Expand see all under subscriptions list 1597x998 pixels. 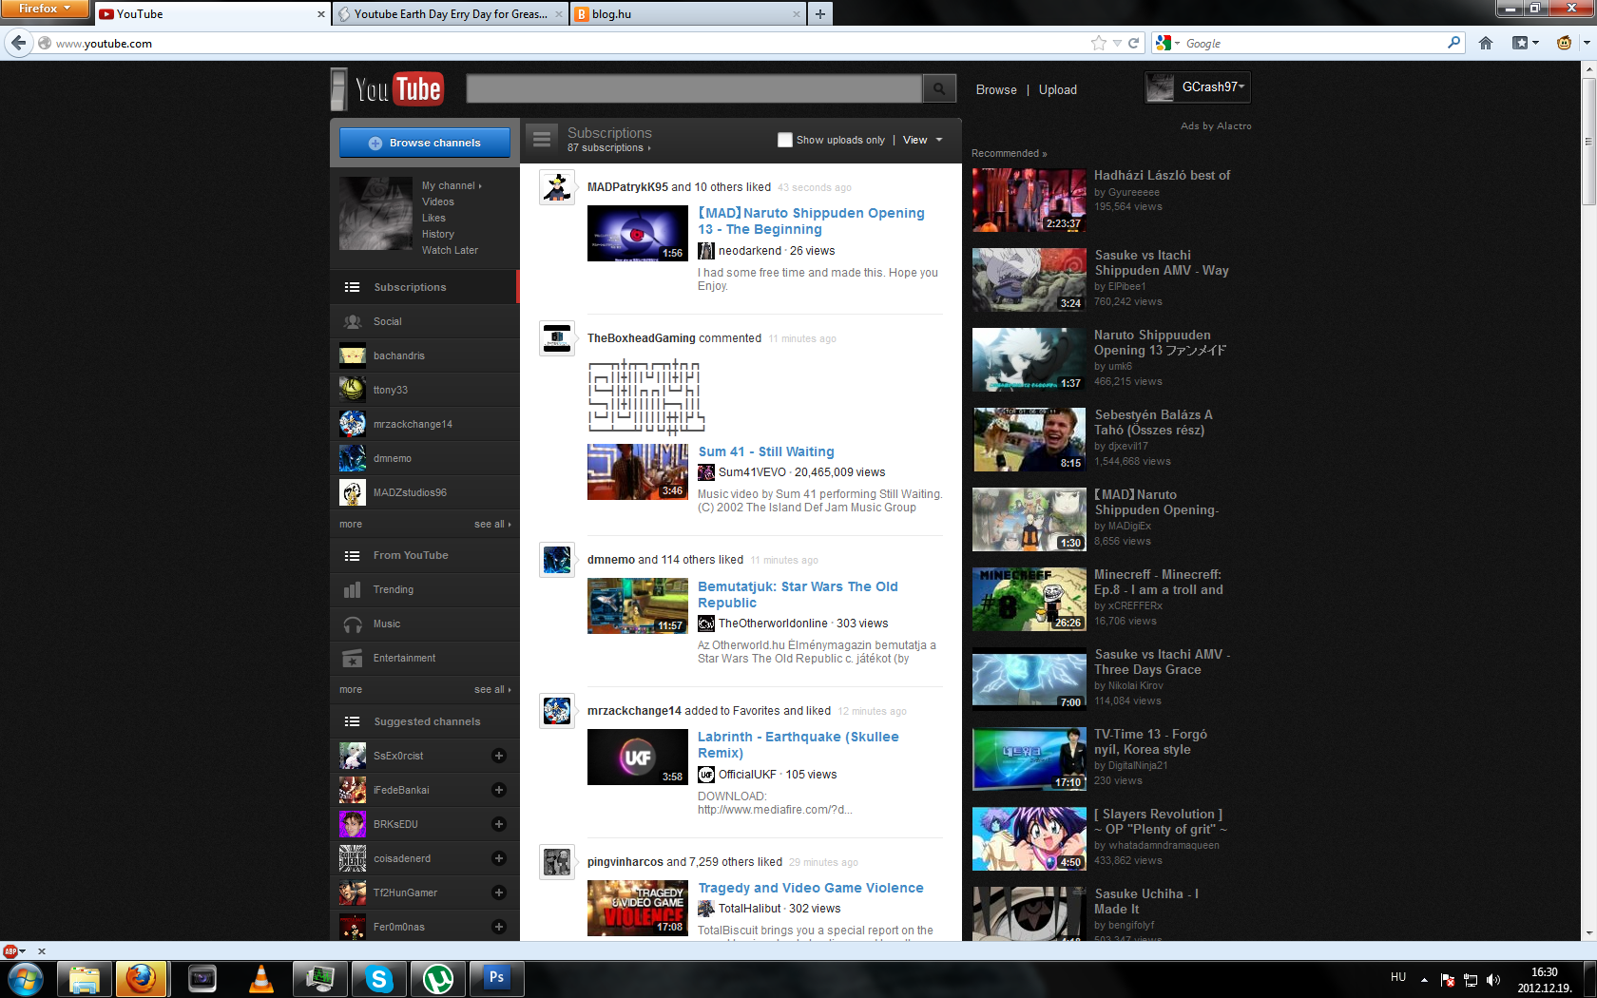492,524
